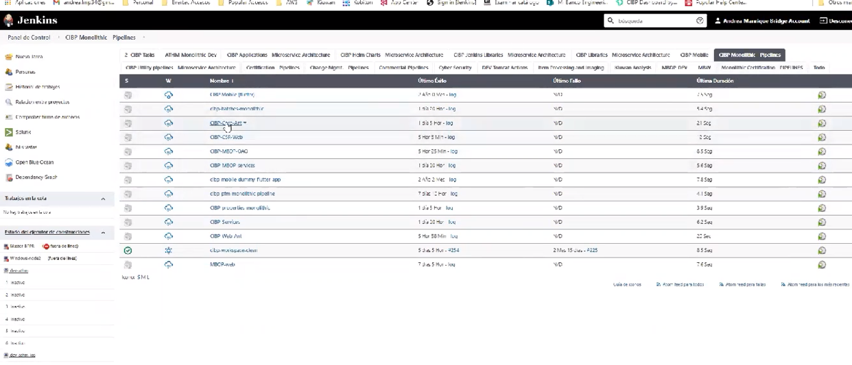
Task: Schedule a build for CIBP MBOP services
Action: click(822, 166)
